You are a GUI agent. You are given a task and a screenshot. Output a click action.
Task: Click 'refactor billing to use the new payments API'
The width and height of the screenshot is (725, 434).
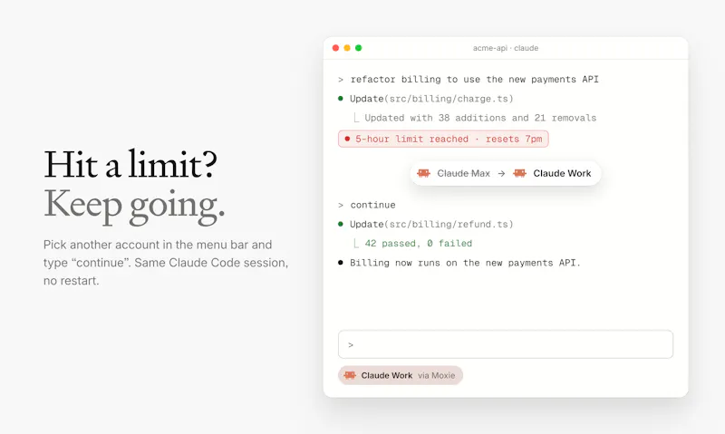[474, 80]
